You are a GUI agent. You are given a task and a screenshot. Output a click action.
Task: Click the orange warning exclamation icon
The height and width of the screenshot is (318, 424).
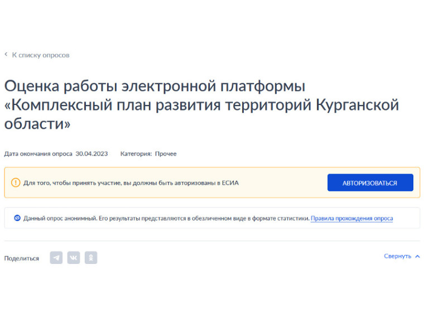(16, 183)
